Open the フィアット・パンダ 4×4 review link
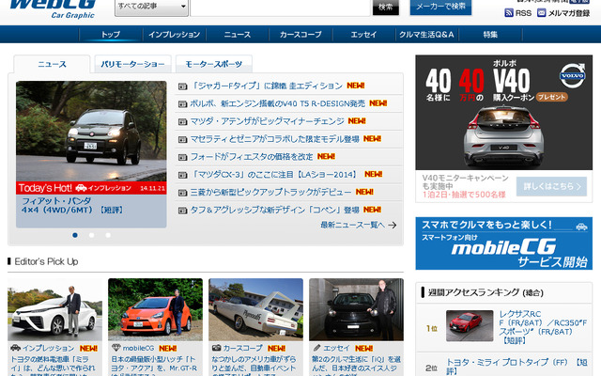 (72, 205)
